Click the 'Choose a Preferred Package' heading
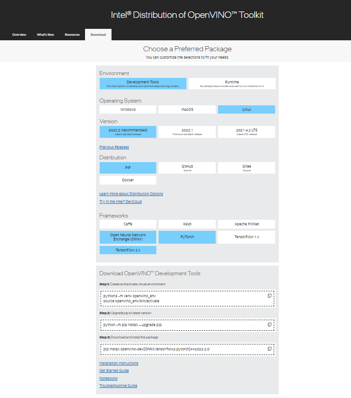This screenshot has width=351, height=398. (187, 49)
